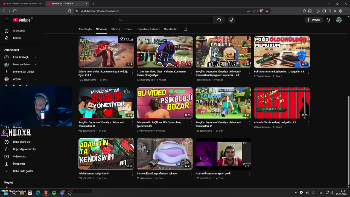Image resolution: width=350 pixels, height=197 pixels.
Task: Open the Canlı channel tab
Action: [x=129, y=29]
